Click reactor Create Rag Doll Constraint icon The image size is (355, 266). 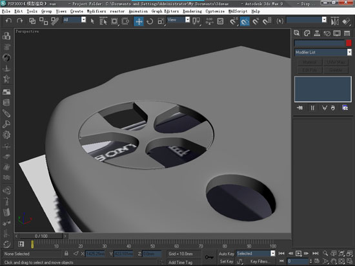point(6,201)
